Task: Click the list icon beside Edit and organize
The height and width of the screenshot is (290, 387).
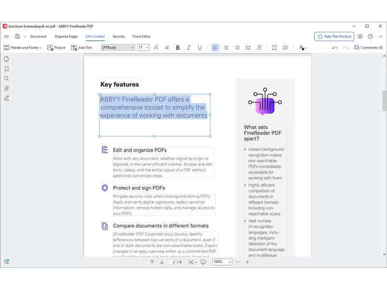Action: [x=105, y=150]
